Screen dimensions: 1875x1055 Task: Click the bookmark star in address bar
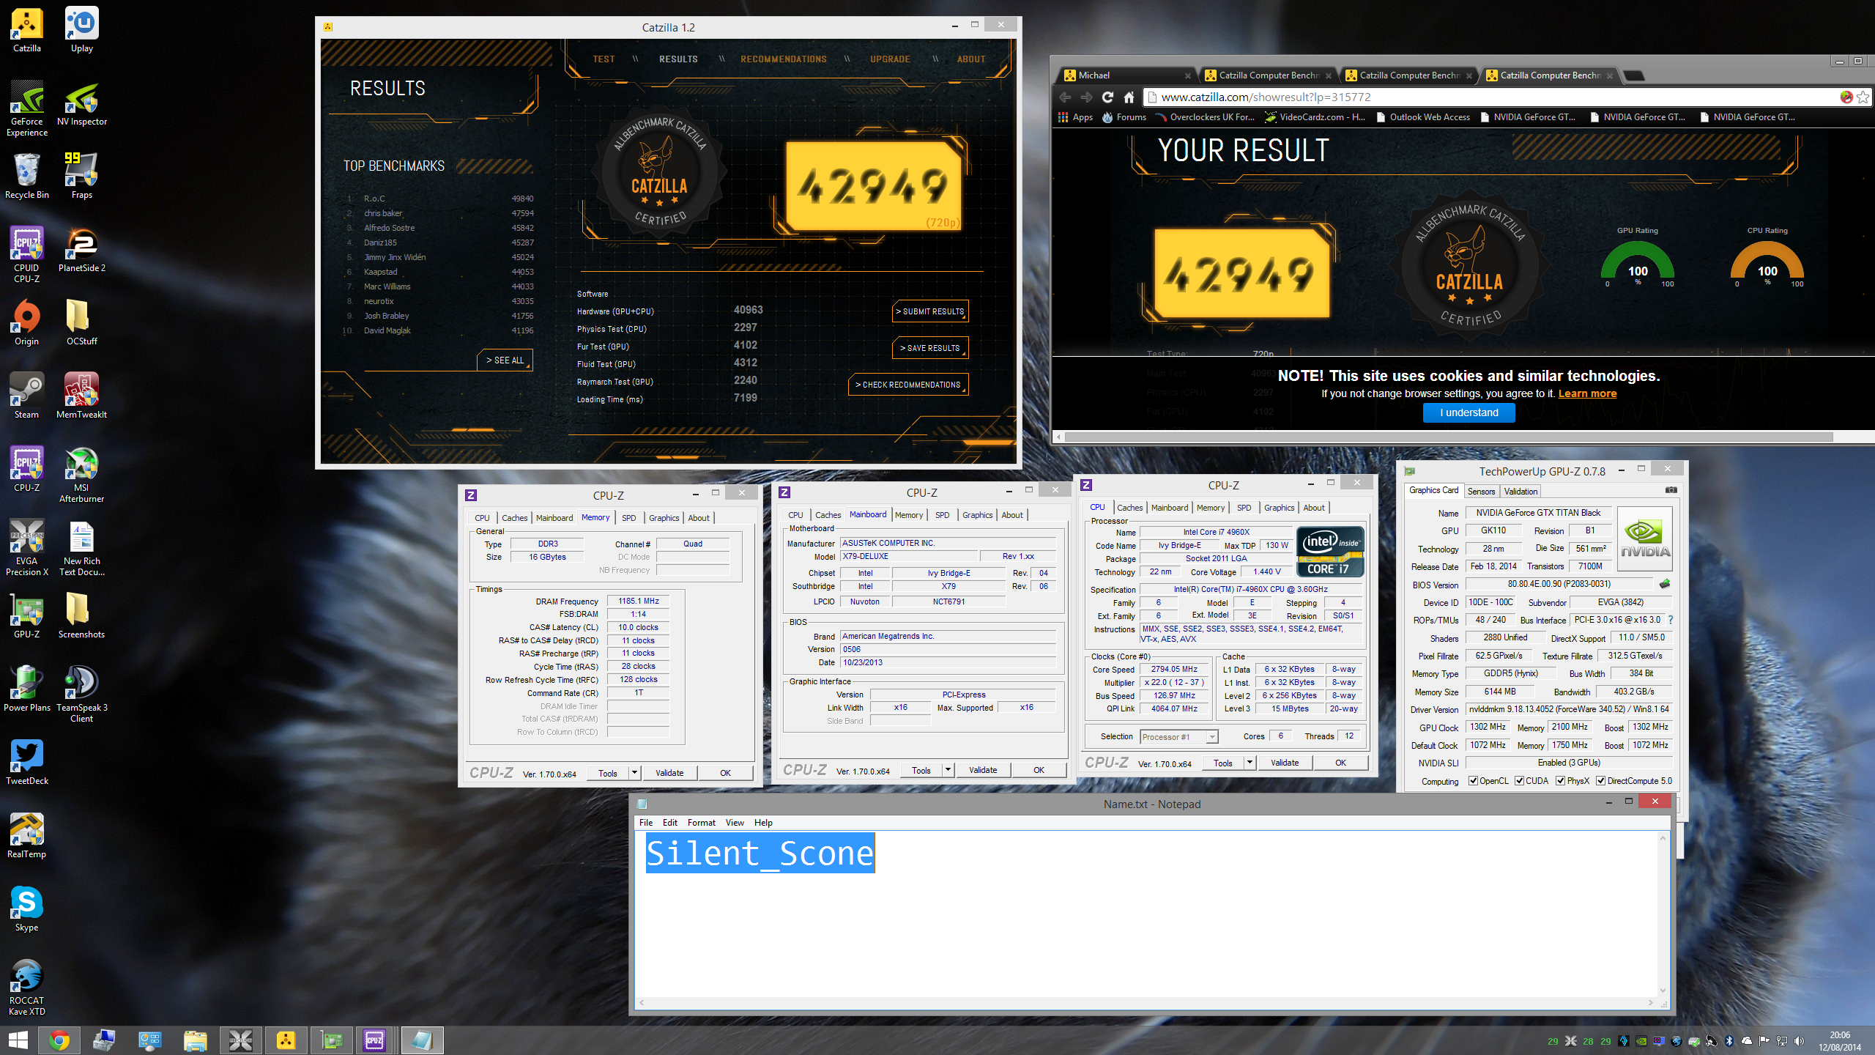1863,97
